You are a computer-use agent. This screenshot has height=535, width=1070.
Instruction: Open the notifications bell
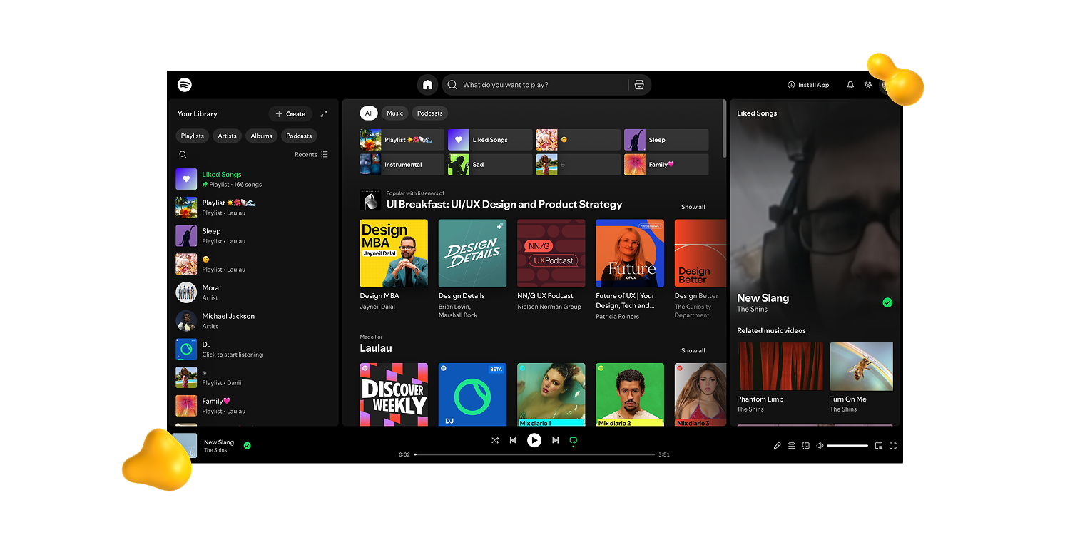(850, 85)
